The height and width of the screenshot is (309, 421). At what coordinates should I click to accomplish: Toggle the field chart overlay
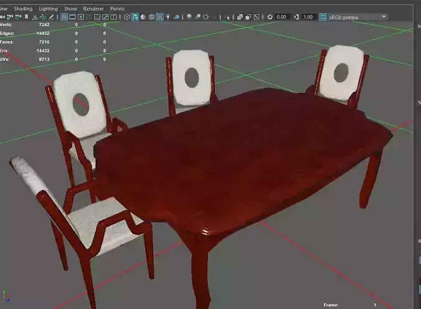pos(97,17)
